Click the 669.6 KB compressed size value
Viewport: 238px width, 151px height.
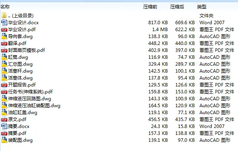point(185,23)
